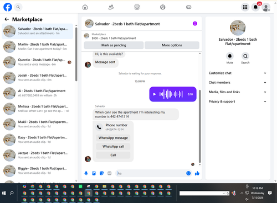Expand Chat members section
The image size is (277, 203).
pyautogui.click(x=238, y=83)
